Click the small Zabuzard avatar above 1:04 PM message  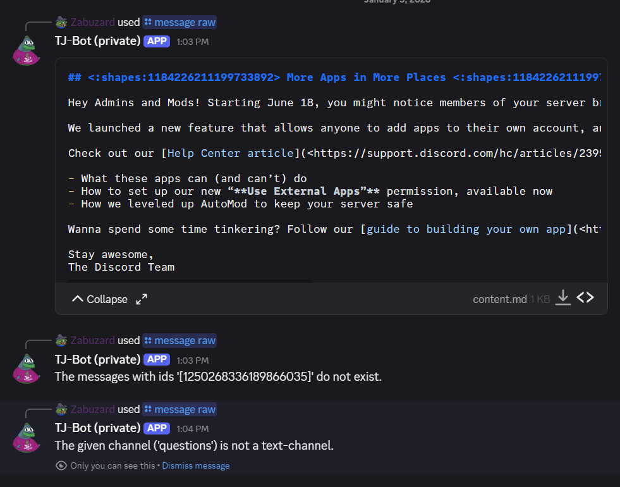point(61,409)
